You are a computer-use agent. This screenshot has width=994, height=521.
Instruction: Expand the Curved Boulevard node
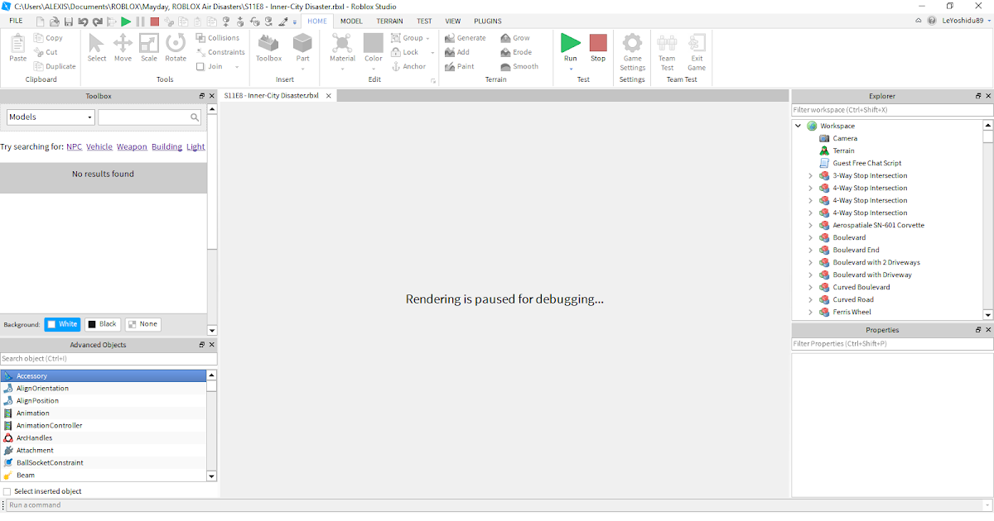point(810,287)
